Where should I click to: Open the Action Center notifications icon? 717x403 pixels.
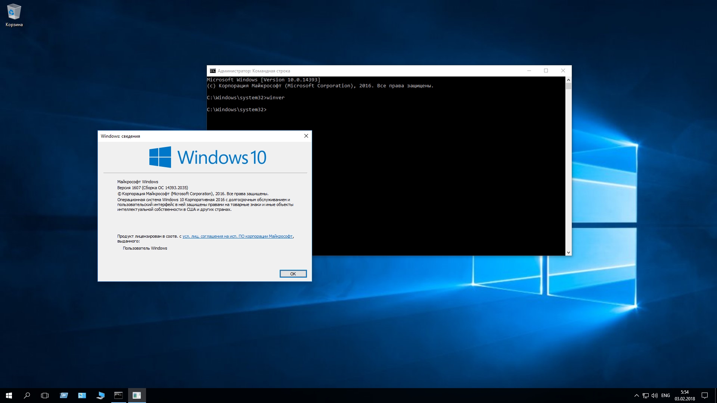(x=705, y=396)
